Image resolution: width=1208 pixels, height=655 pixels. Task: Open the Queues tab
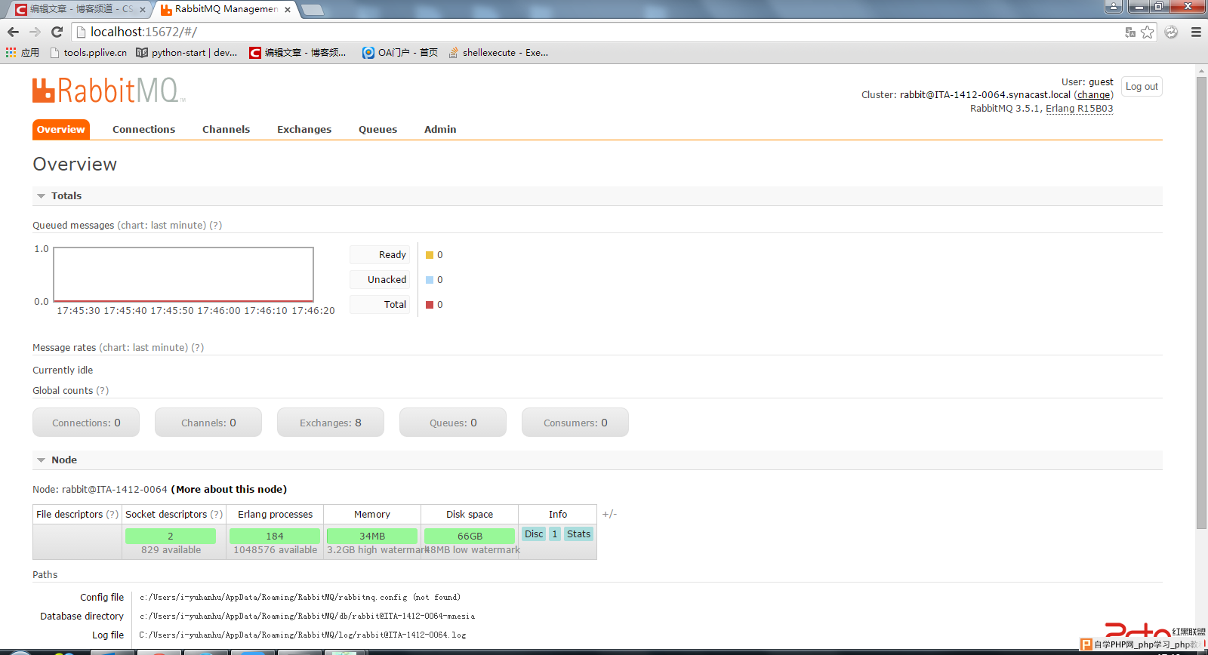click(377, 129)
